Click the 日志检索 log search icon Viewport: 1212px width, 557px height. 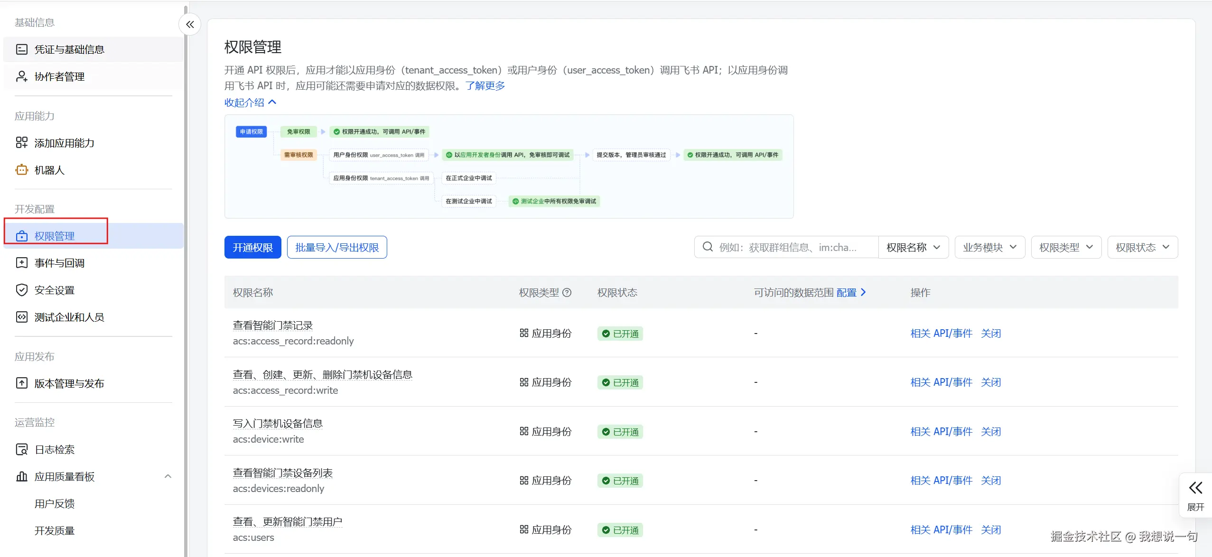coord(22,449)
